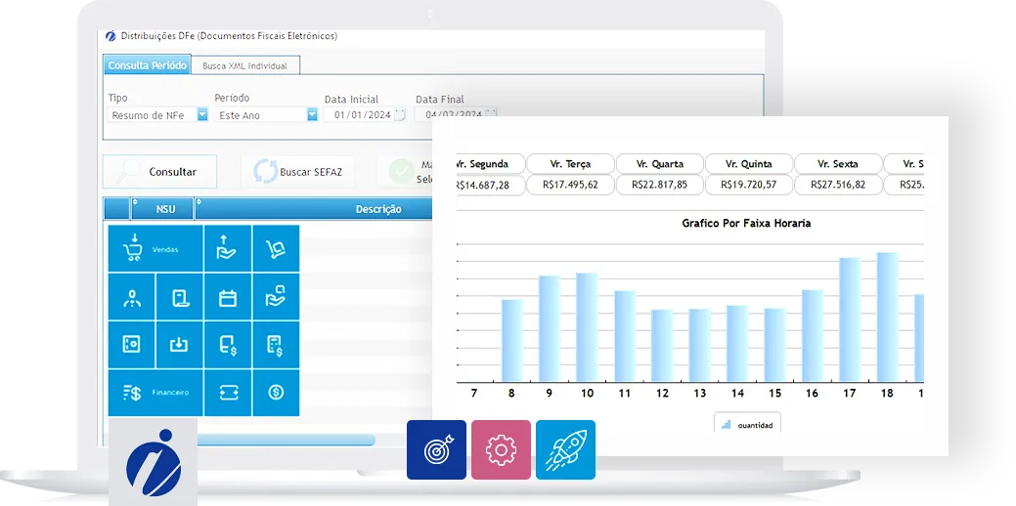Click the ticket voucher tile

click(228, 393)
